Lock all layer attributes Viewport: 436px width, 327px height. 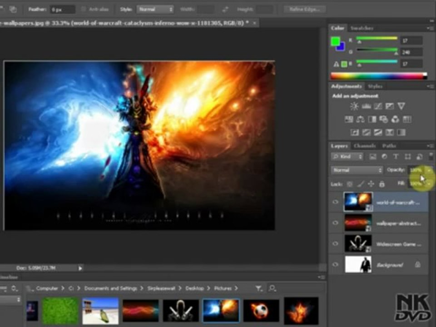[x=382, y=184]
